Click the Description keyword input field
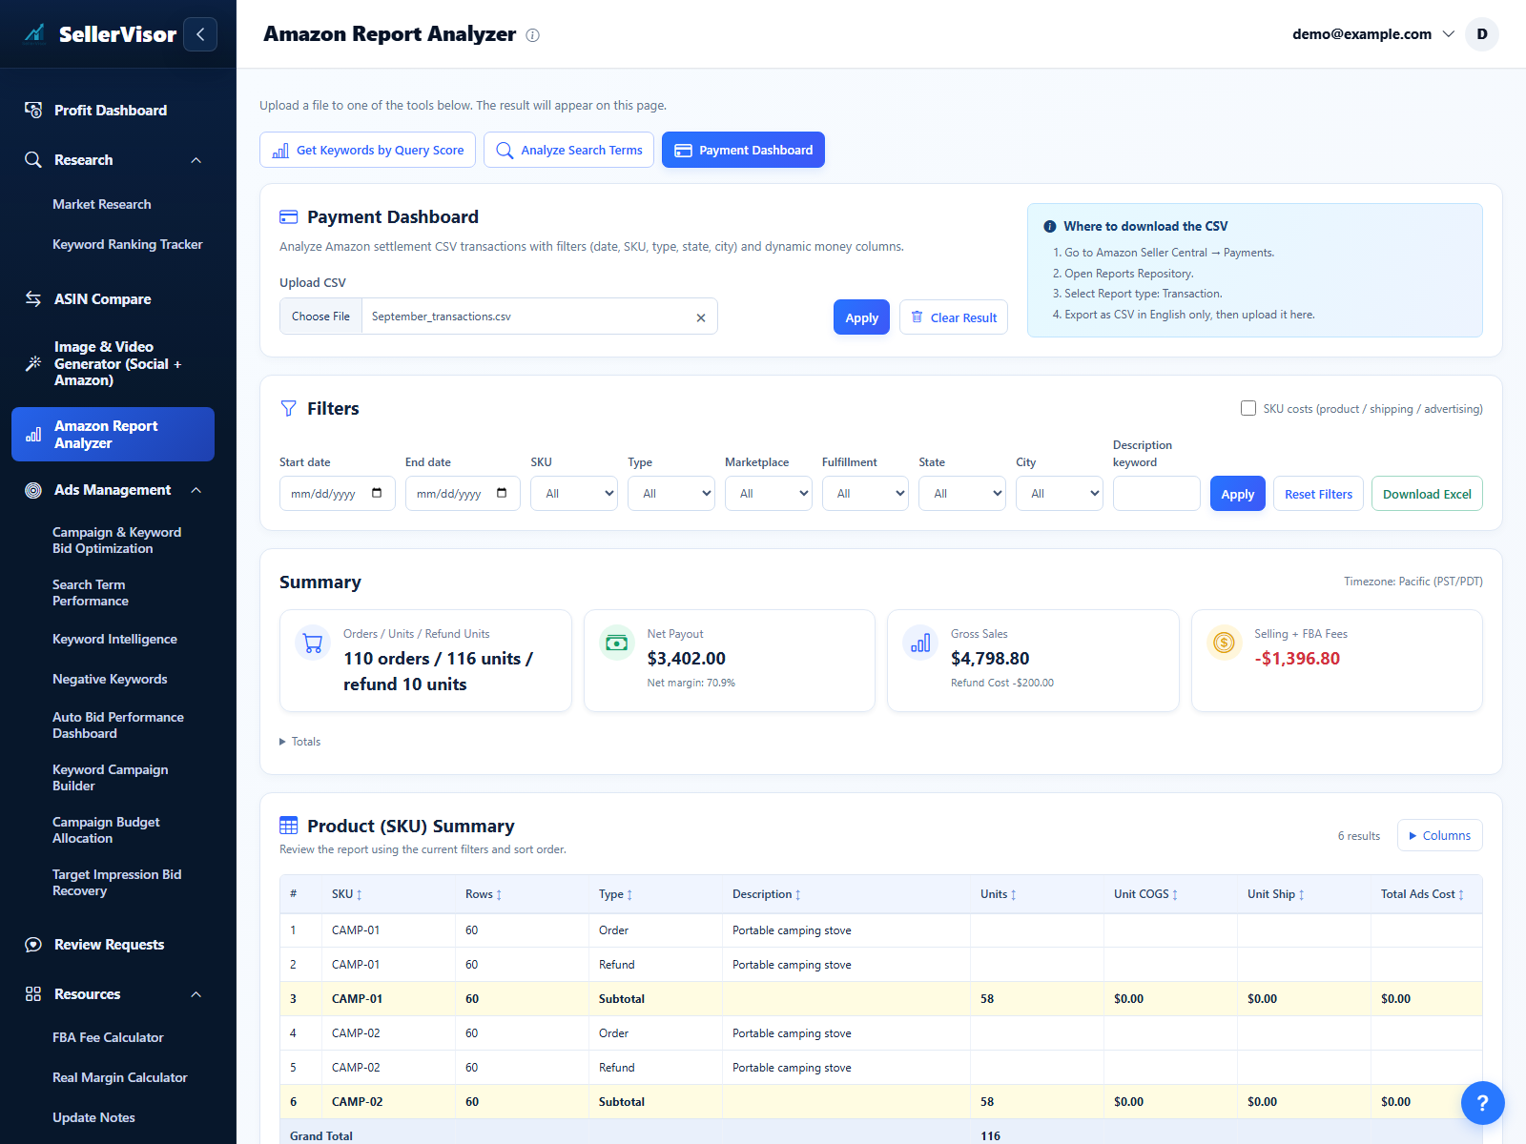This screenshot has width=1526, height=1144. [x=1156, y=493]
